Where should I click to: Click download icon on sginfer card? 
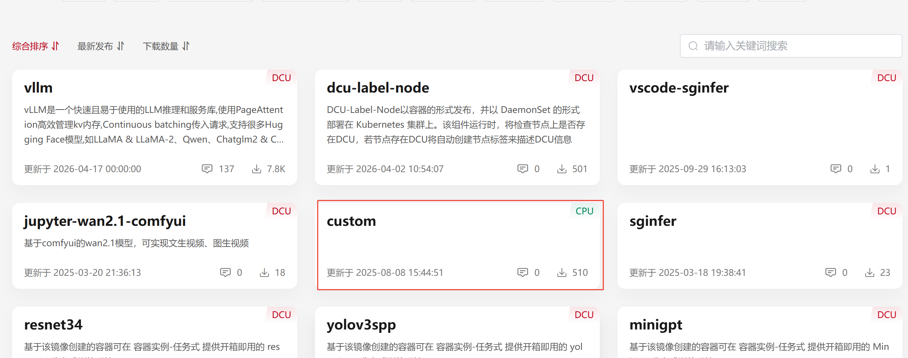click(870, 272)
